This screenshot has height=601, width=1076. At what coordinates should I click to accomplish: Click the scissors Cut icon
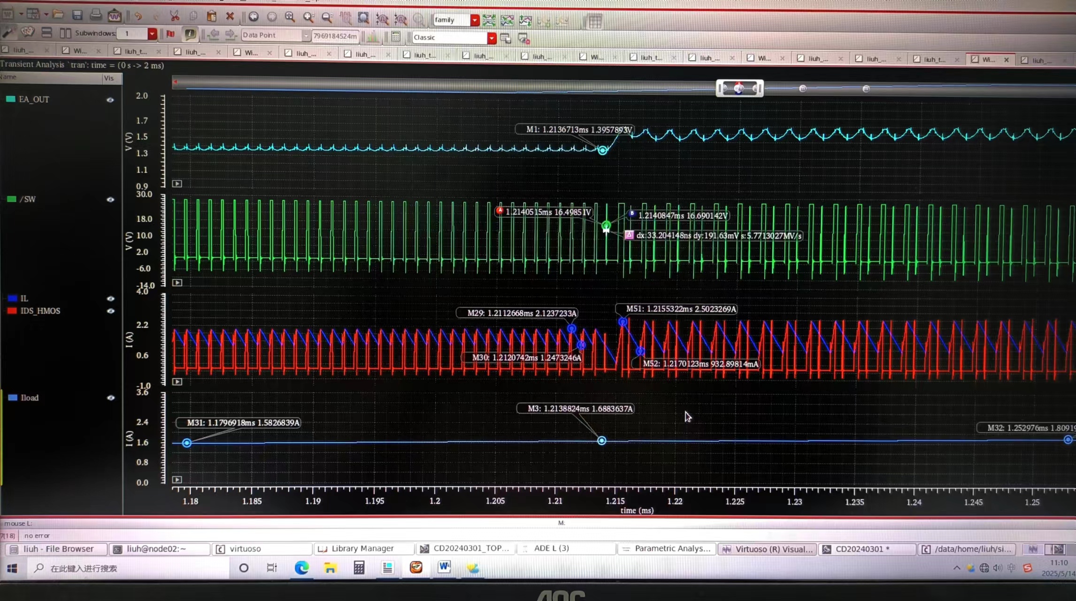click(175, 16)
